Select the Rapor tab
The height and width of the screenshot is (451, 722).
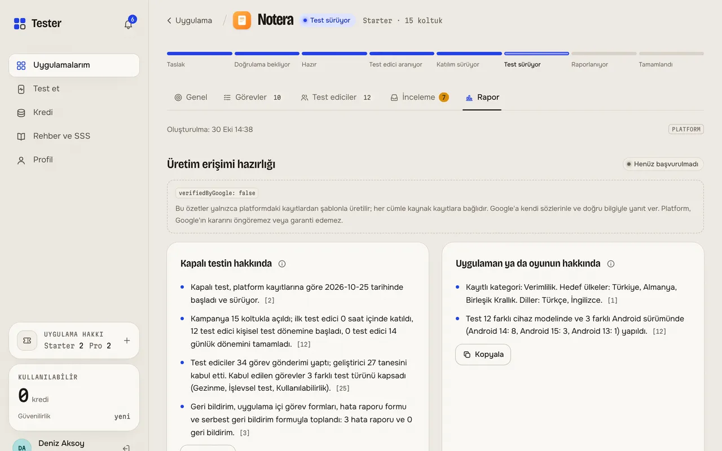pyautogui.click(x=482, y=98)
